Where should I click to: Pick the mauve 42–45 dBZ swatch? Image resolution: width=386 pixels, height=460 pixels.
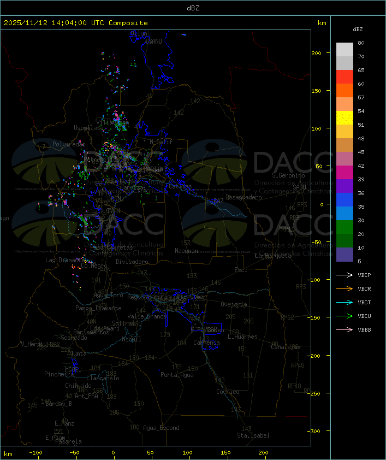pos(345,159)
